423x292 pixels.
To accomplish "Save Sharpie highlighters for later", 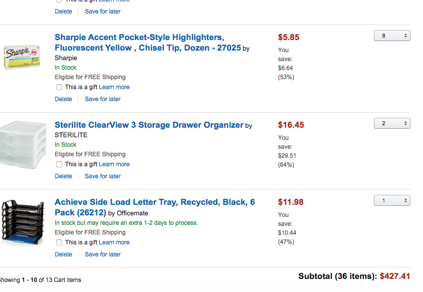I will click(103, 99).
